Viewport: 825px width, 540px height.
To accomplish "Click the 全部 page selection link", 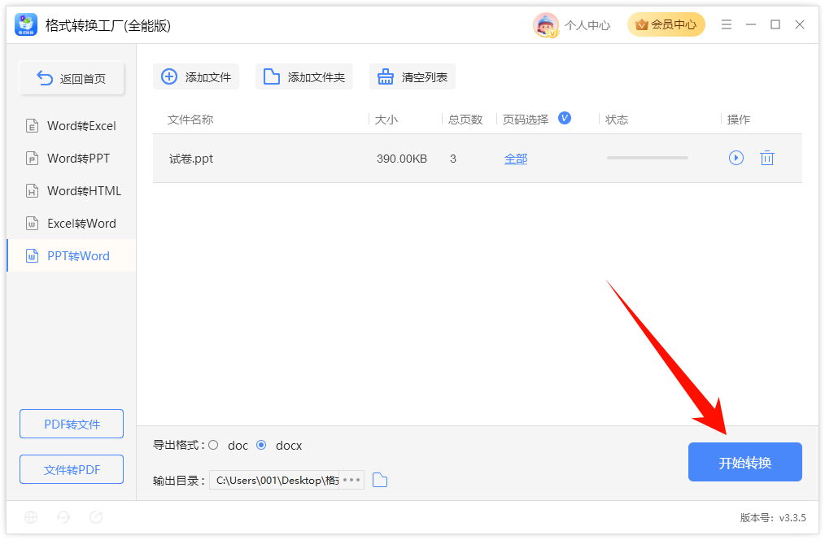I will click(516, 159).
